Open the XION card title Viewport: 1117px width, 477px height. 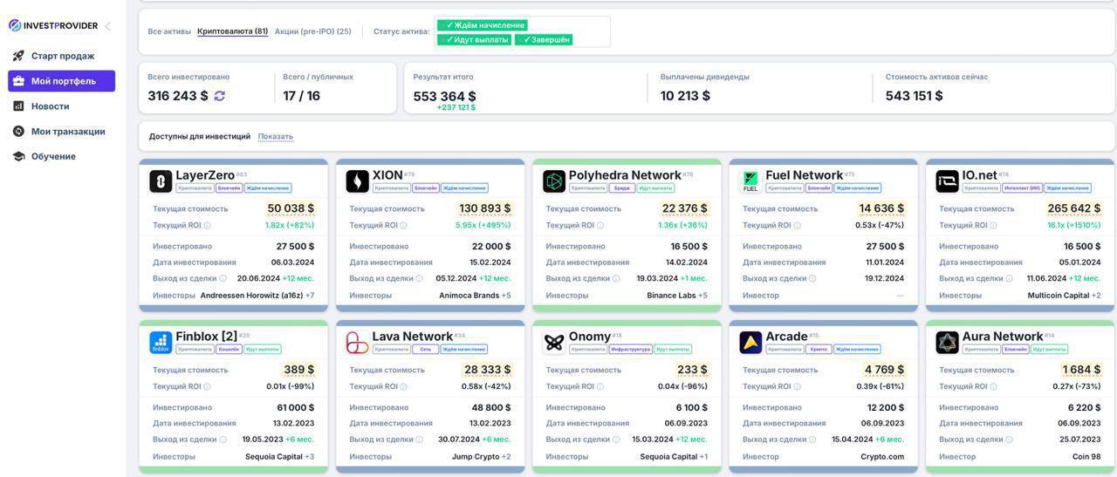387,175
